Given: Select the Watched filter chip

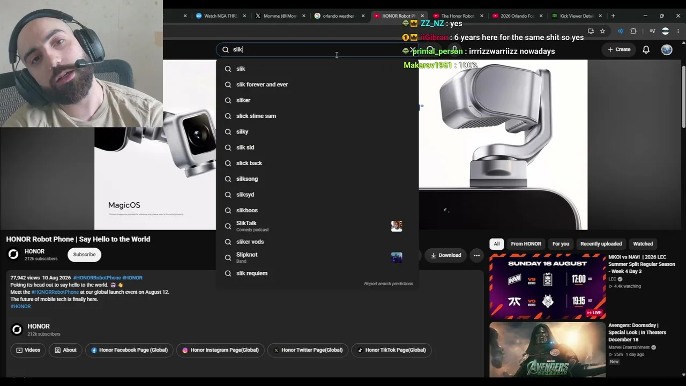Looking at the screenshot, I should (x=643, y=244).
